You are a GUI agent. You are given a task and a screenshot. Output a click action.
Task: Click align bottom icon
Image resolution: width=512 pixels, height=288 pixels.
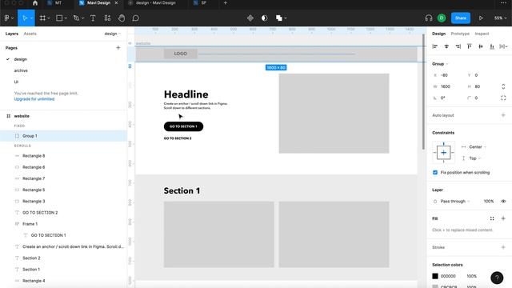[x=492, y=46]
